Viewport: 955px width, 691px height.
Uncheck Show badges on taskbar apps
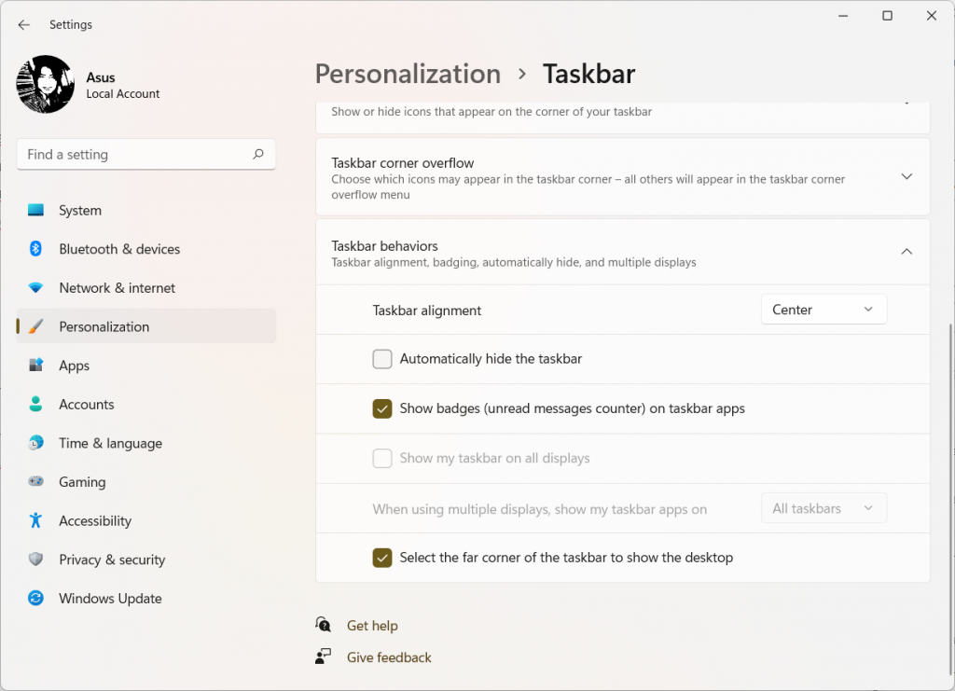tap(382, 408)
